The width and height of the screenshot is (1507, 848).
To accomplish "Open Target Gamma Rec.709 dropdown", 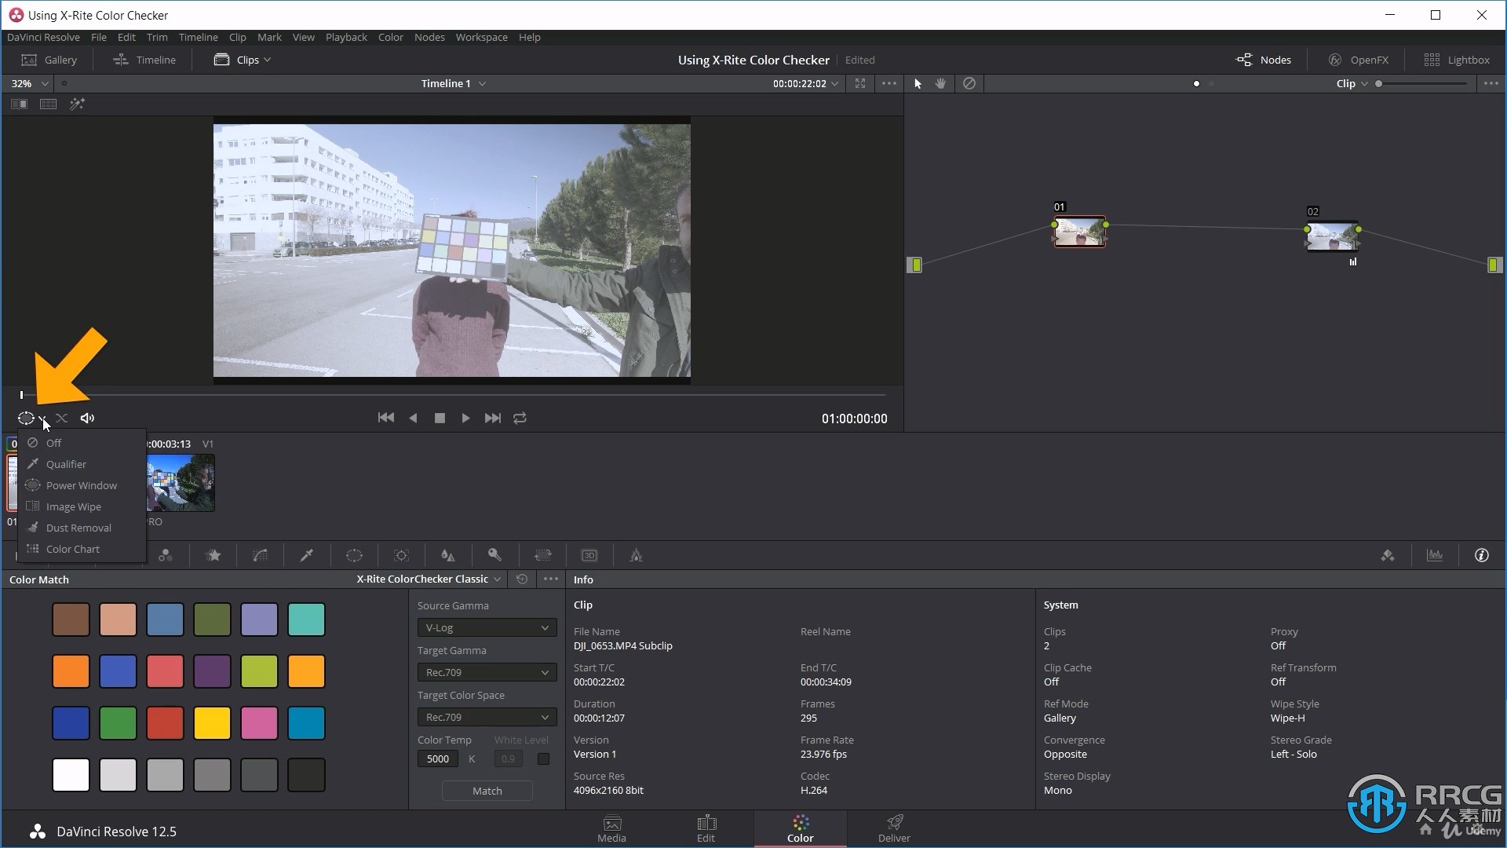I will pyautogui.click(x=487, y=673).
